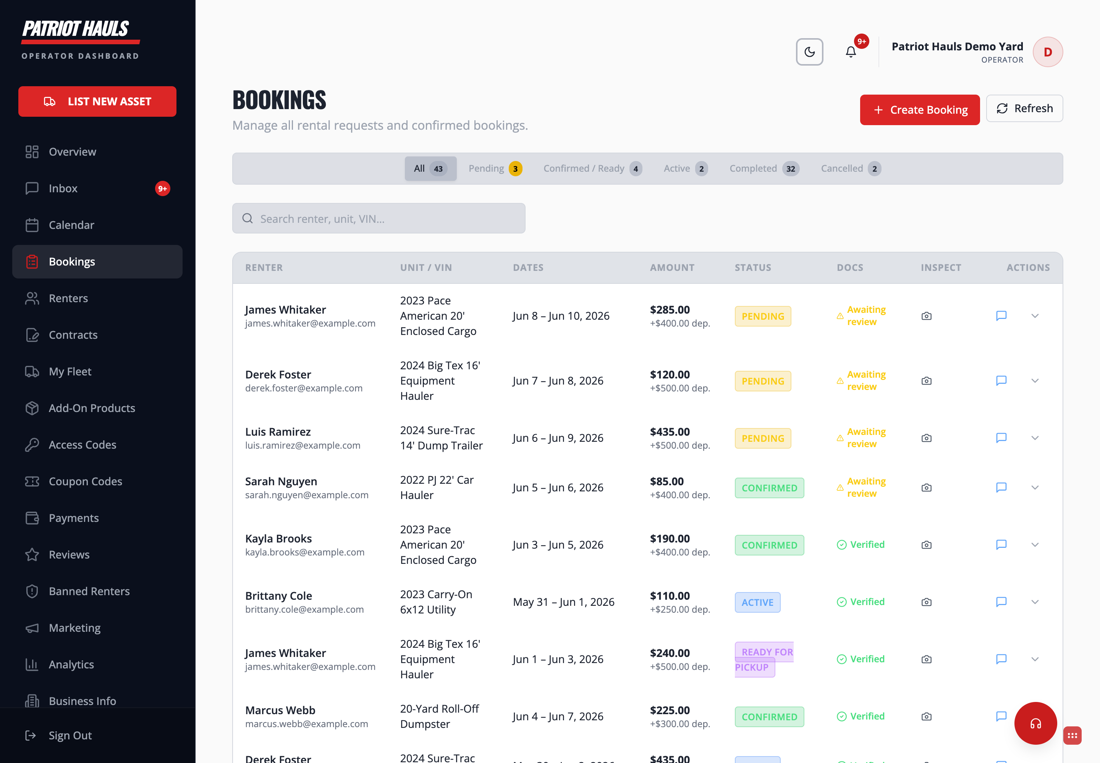
Task: Click kayla.brooks@example.com email text
Action: [305, 553]
